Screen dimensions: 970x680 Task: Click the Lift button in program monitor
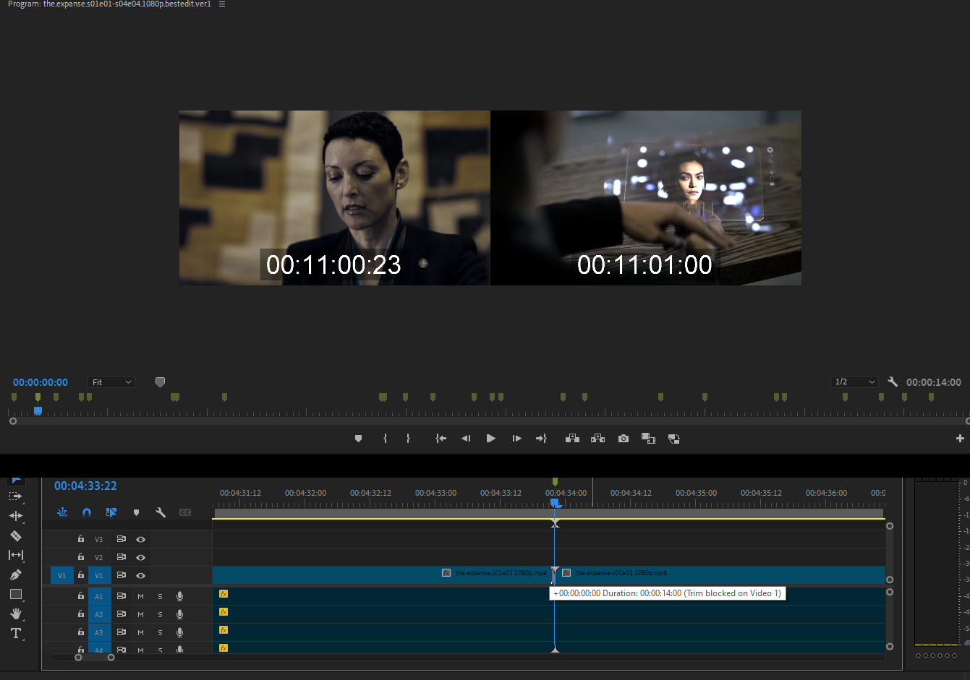572,439
